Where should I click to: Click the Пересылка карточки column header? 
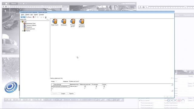(x=85, y=84)
